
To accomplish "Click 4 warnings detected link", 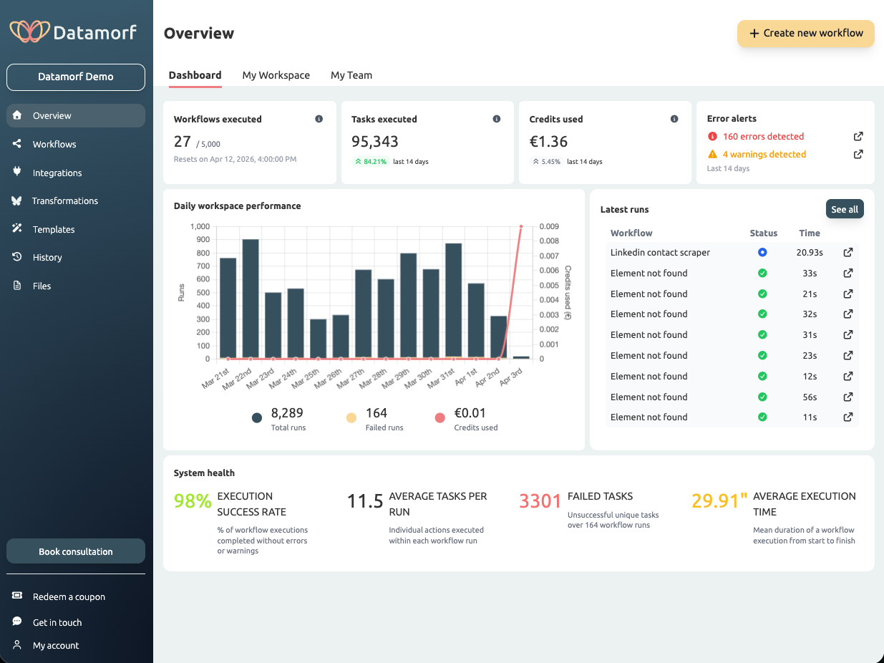I will click(x=764, y=154).
